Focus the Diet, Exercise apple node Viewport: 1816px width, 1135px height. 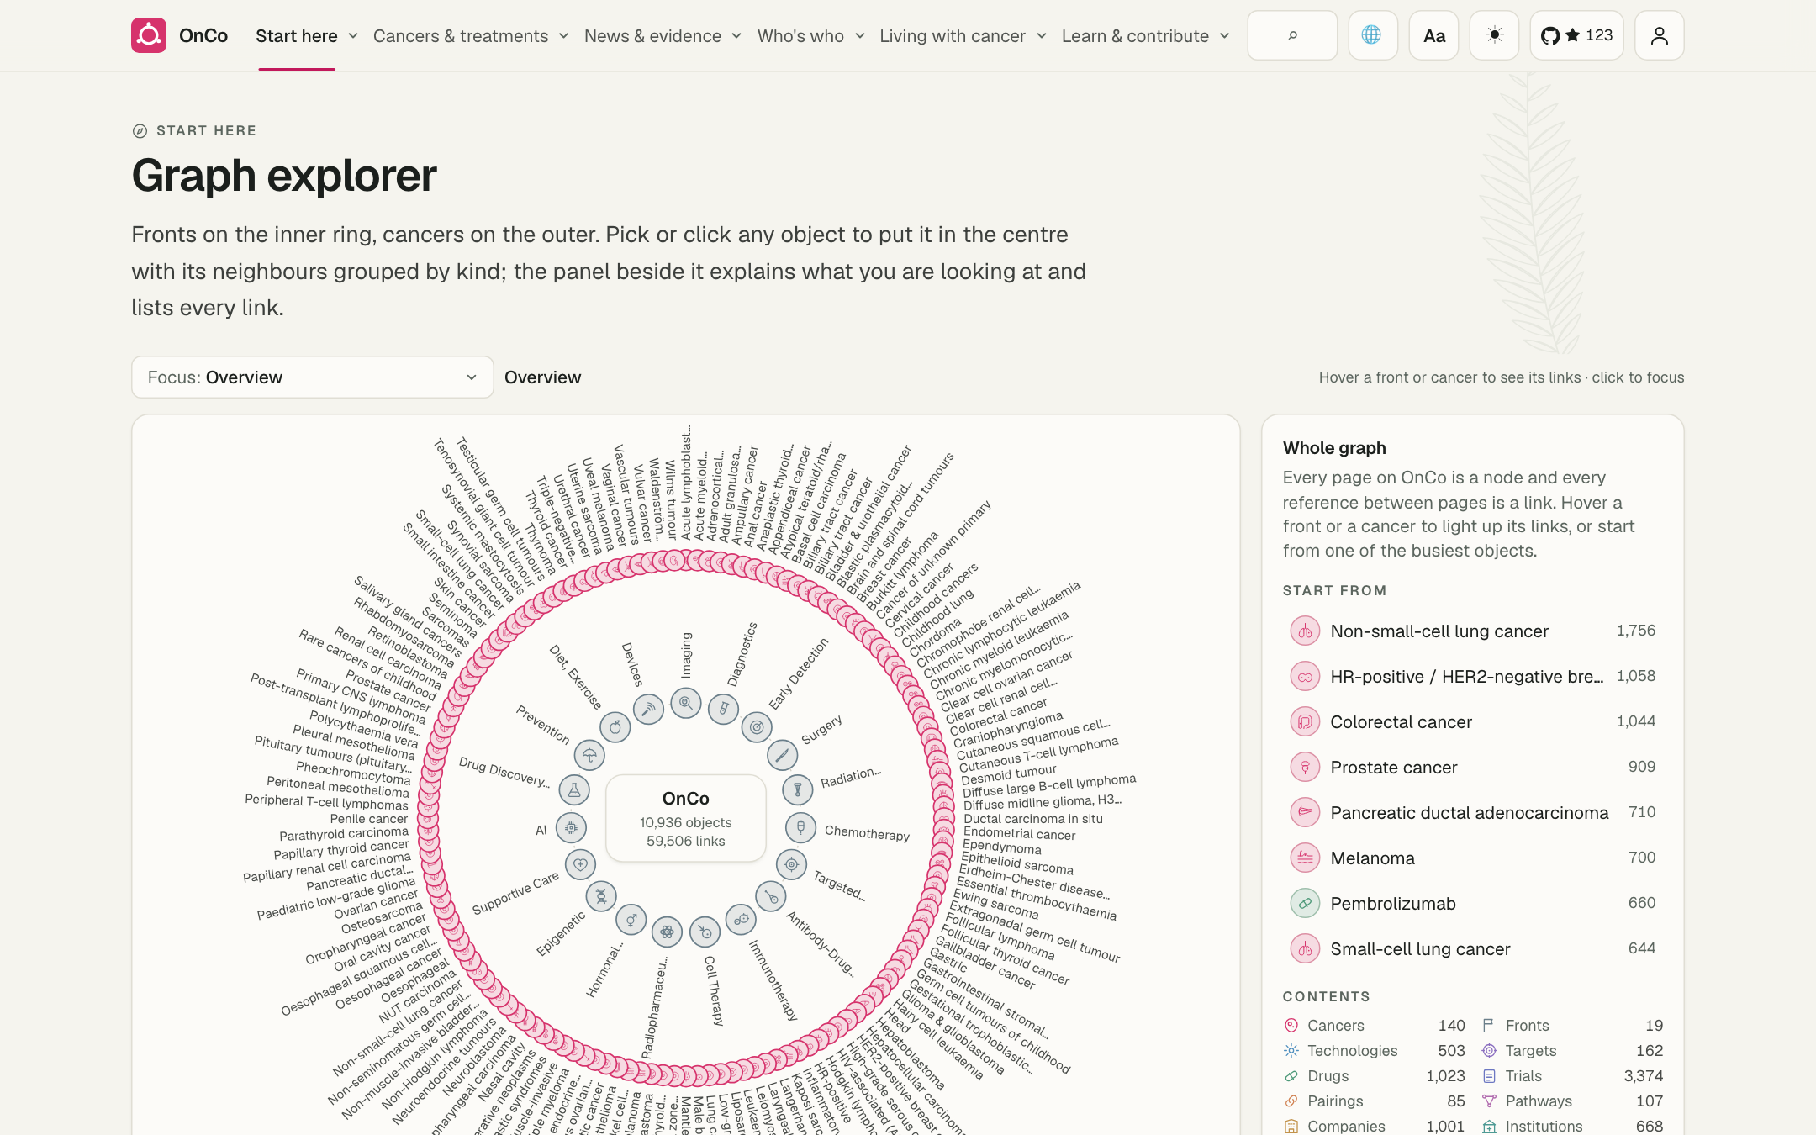pyautogui.click(x=615, y=726)
